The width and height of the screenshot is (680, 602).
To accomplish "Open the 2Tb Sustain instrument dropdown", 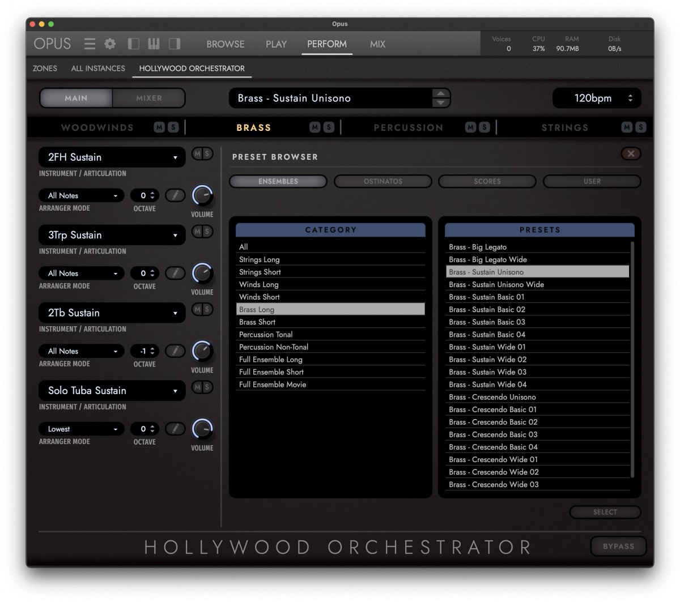I will coord(111,313).
